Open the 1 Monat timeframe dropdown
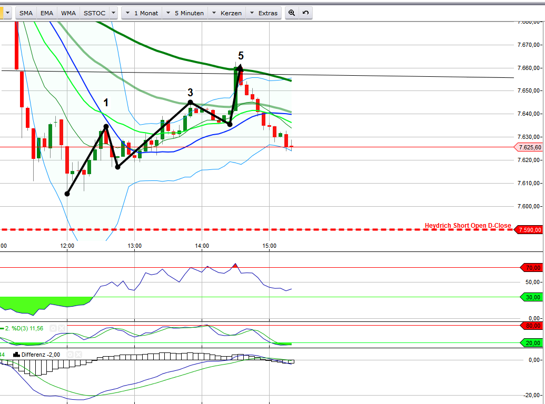The height and width of the screenshot is (404, 545). (x=140, y=13)
